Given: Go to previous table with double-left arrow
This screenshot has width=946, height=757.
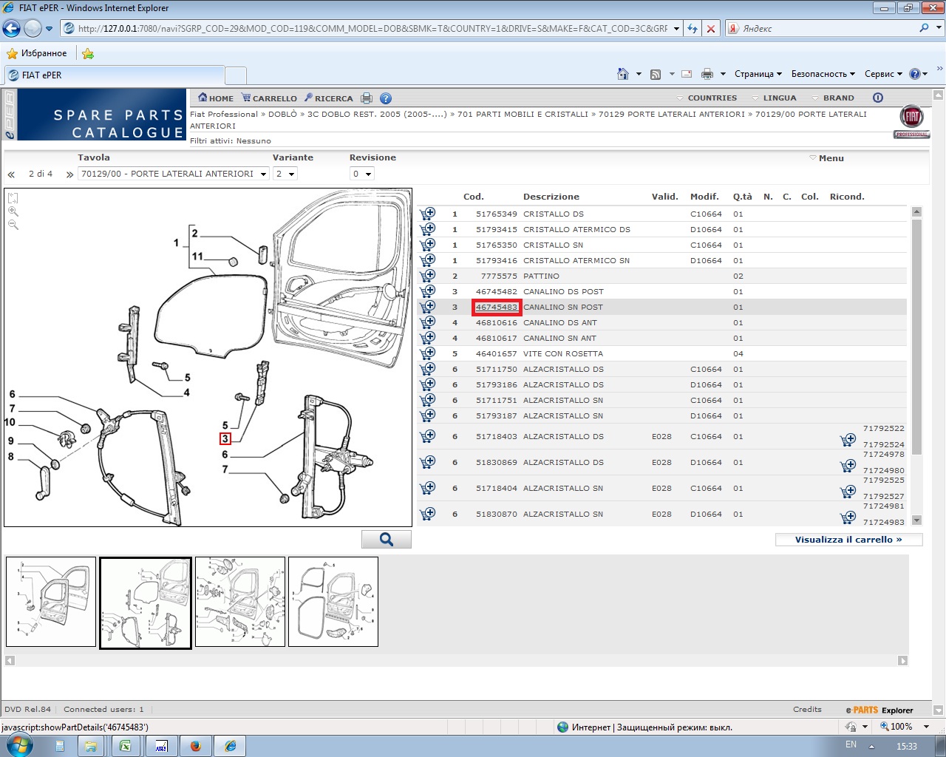Looking at the screenshot, I should coord(11,174).
